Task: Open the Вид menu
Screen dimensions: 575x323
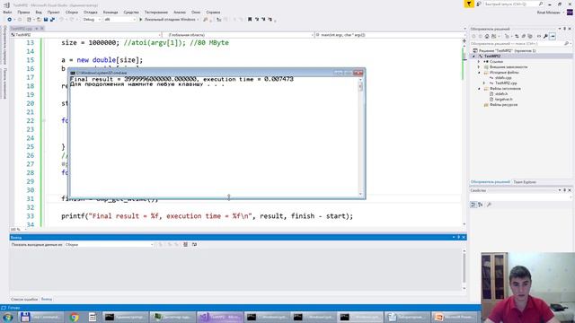Action: point(39,12)
